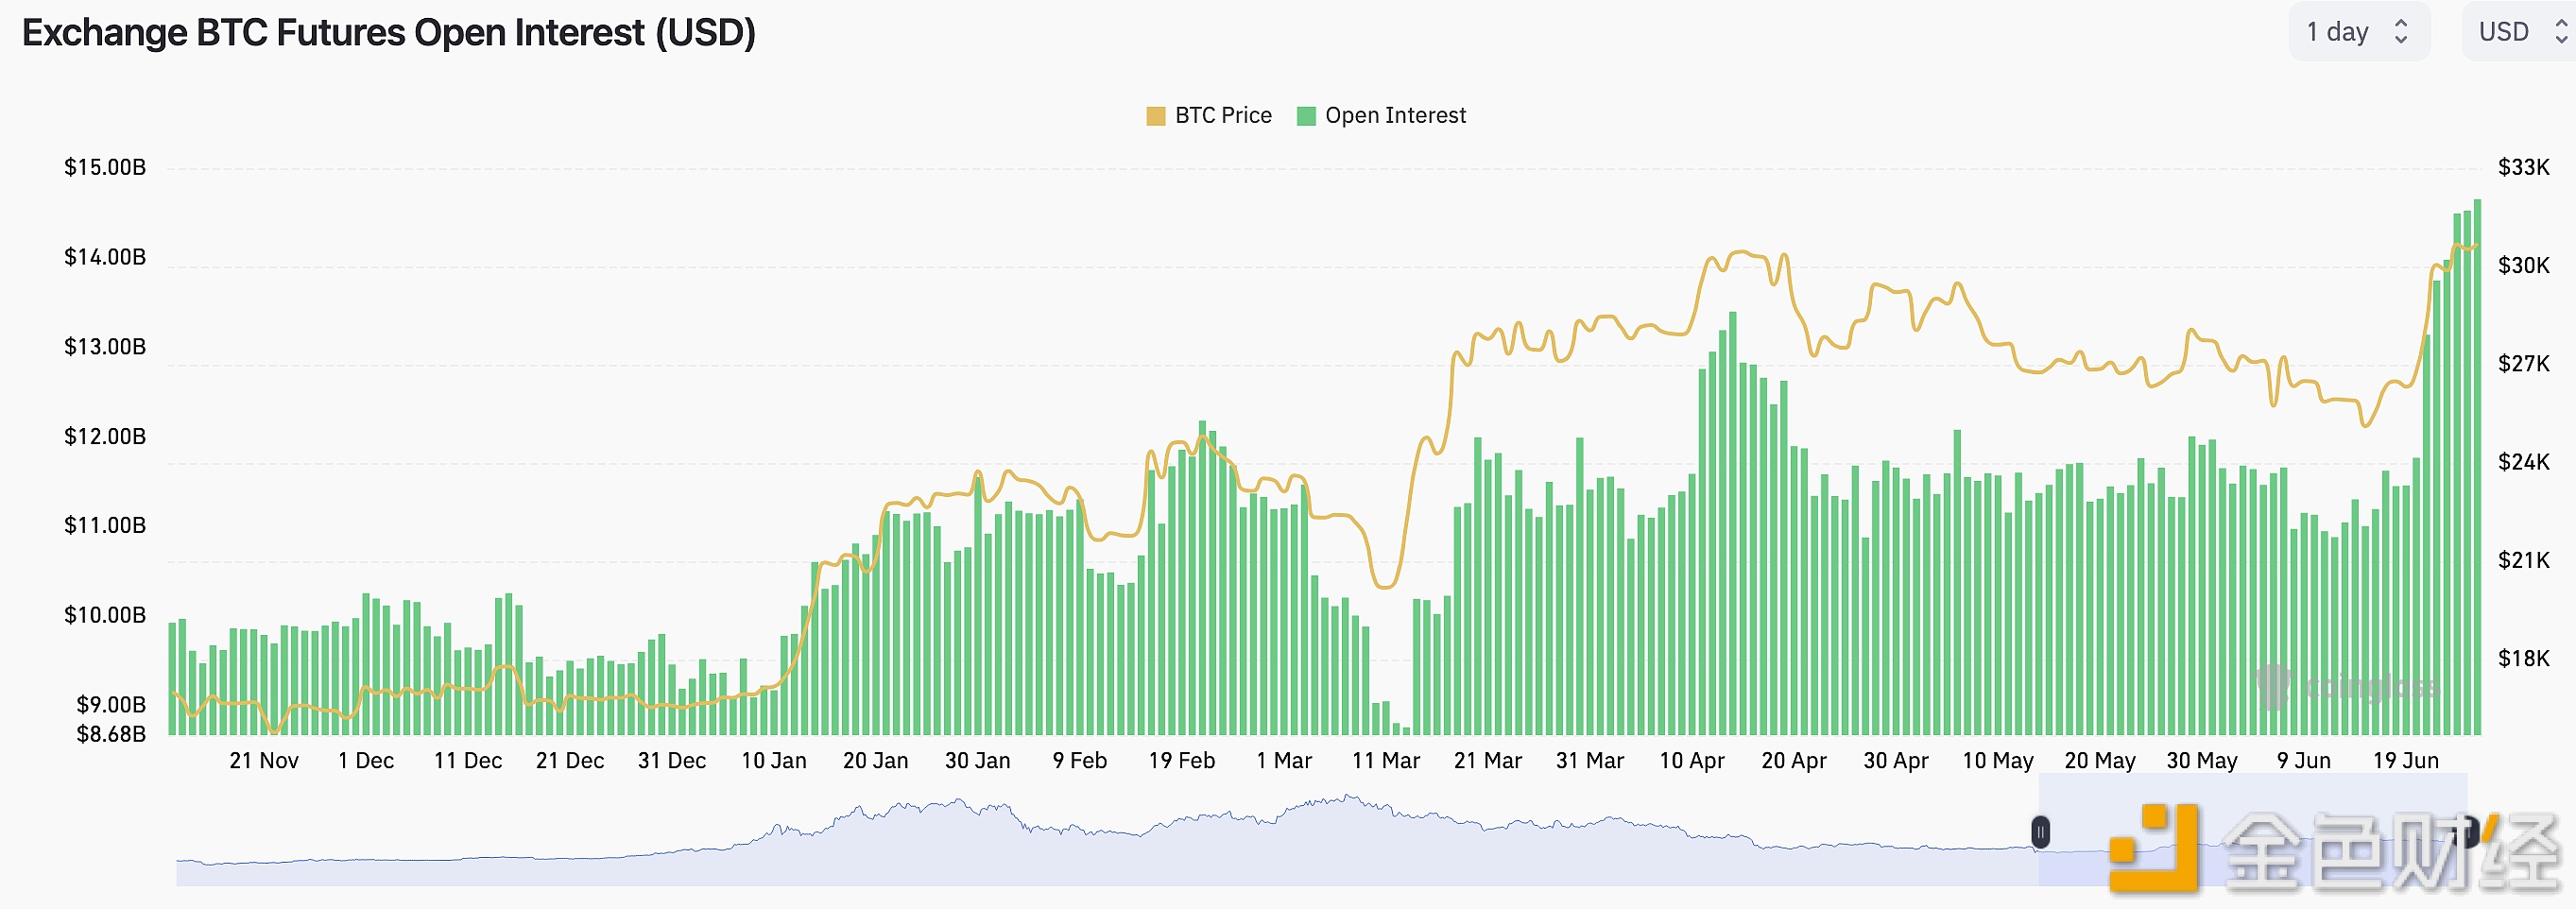
Task: Click the 9 Jun date label
Action: [x=2304, y=761]
